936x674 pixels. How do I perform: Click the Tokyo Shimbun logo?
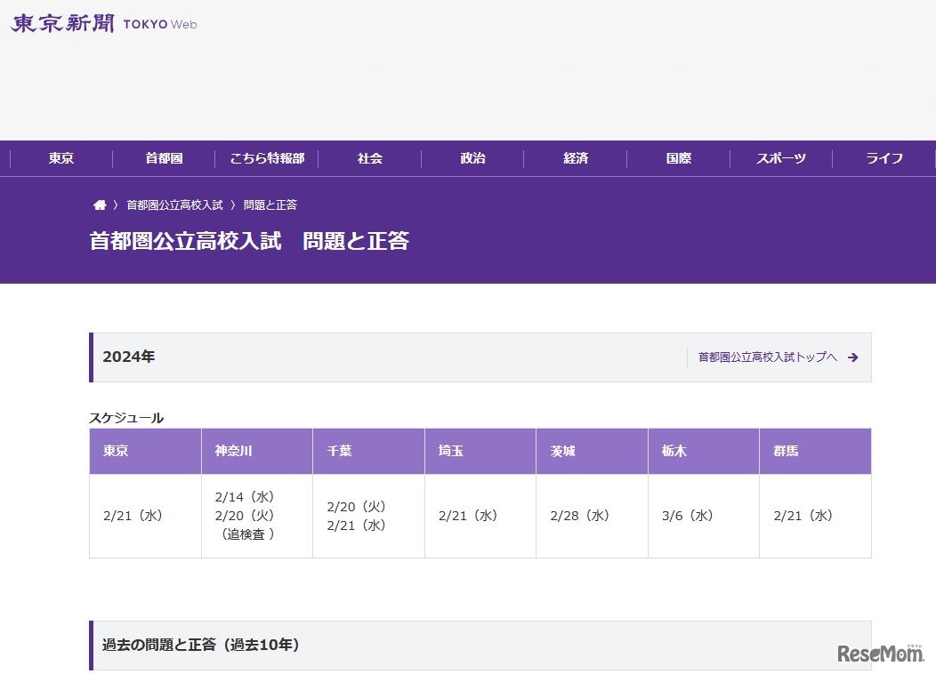104,24
